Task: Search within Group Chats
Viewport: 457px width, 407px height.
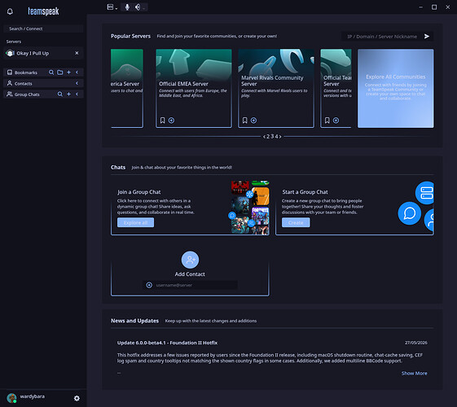Action: (x=60, y=94)
